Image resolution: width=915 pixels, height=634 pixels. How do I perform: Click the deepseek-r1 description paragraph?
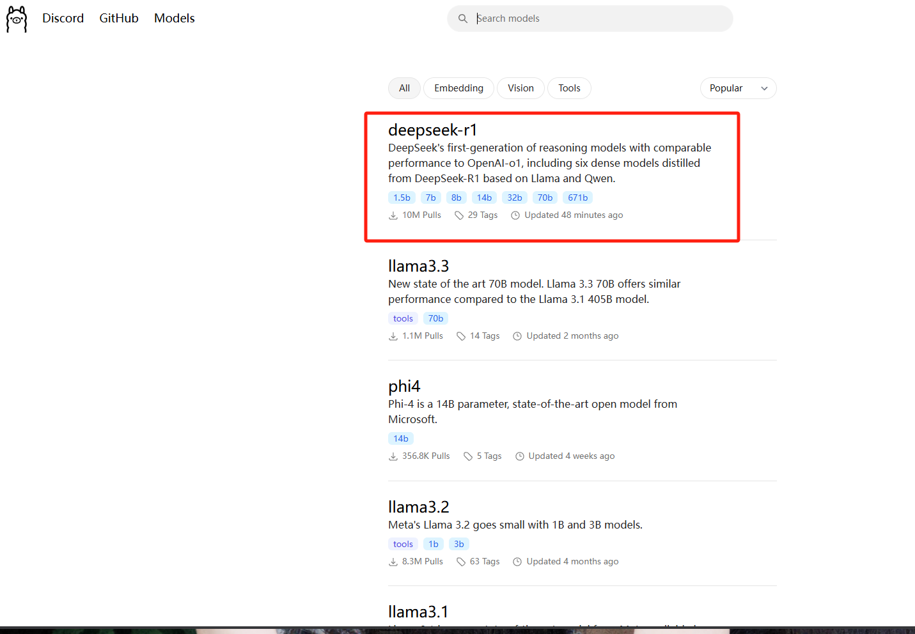[x=550, y=163]
